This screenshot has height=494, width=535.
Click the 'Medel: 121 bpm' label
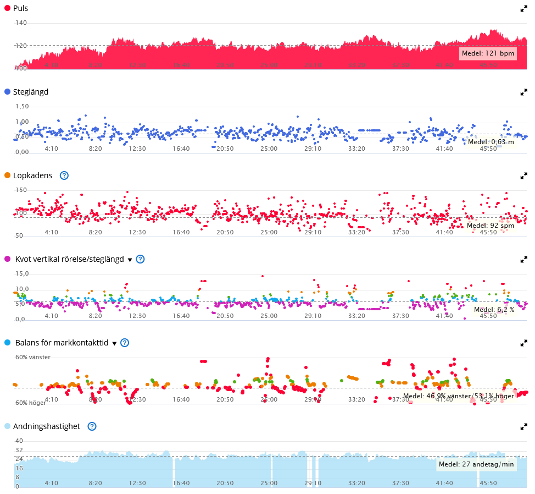(488, 53)
